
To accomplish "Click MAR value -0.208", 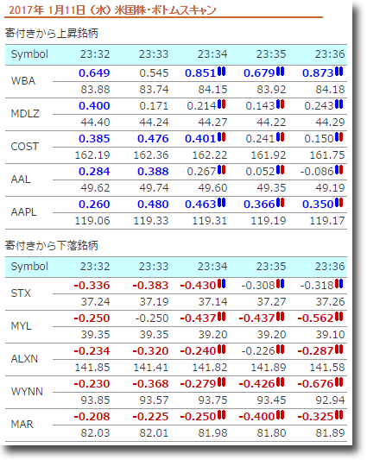I will click(x=92, y=417).
